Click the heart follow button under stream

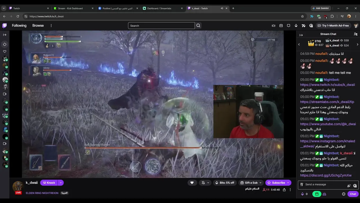click(192, 183)
